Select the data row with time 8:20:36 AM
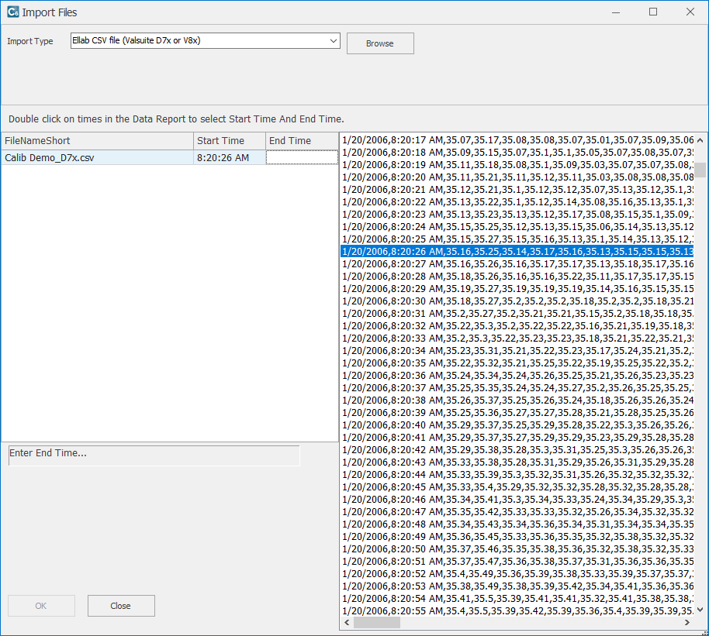 [x=517, y=376]
